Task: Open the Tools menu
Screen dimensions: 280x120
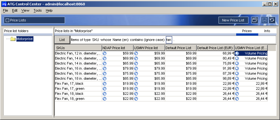Action: 38,10
